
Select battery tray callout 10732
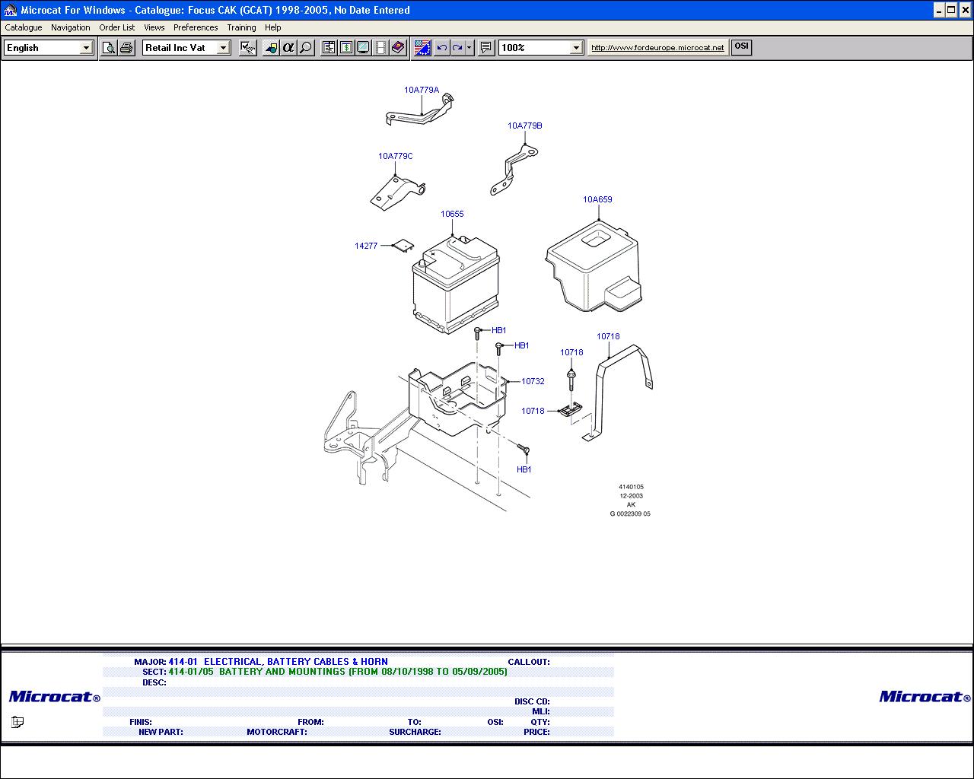[x=533, y=381]
